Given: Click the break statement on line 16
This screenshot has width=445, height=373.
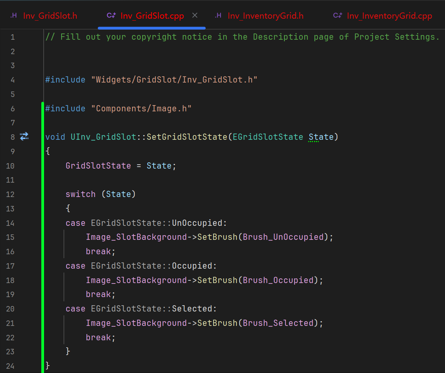Looking at the screenshot, I should 99,251.
